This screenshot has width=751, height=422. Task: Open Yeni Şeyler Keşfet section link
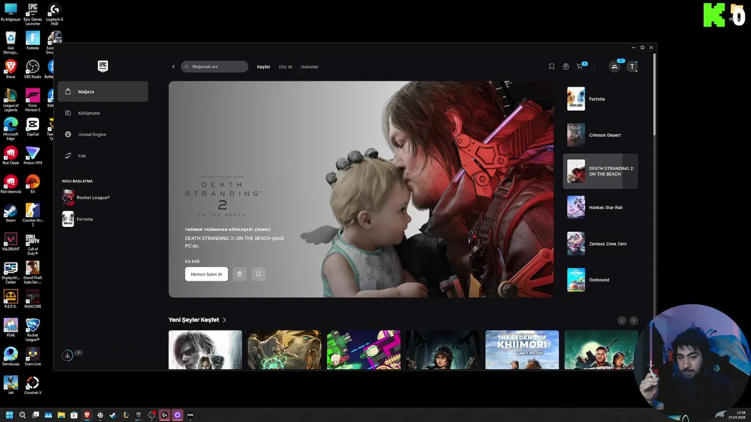[197, 320]
